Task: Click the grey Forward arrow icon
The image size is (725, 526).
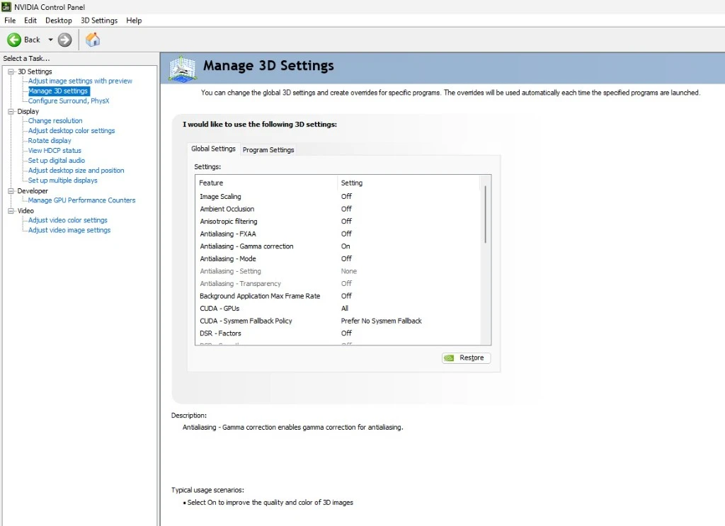Action: click(64, 40)
